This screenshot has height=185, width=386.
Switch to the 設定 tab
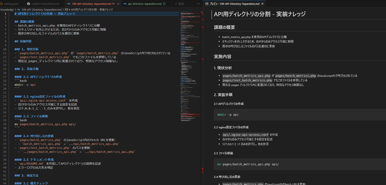pos(181,4)
